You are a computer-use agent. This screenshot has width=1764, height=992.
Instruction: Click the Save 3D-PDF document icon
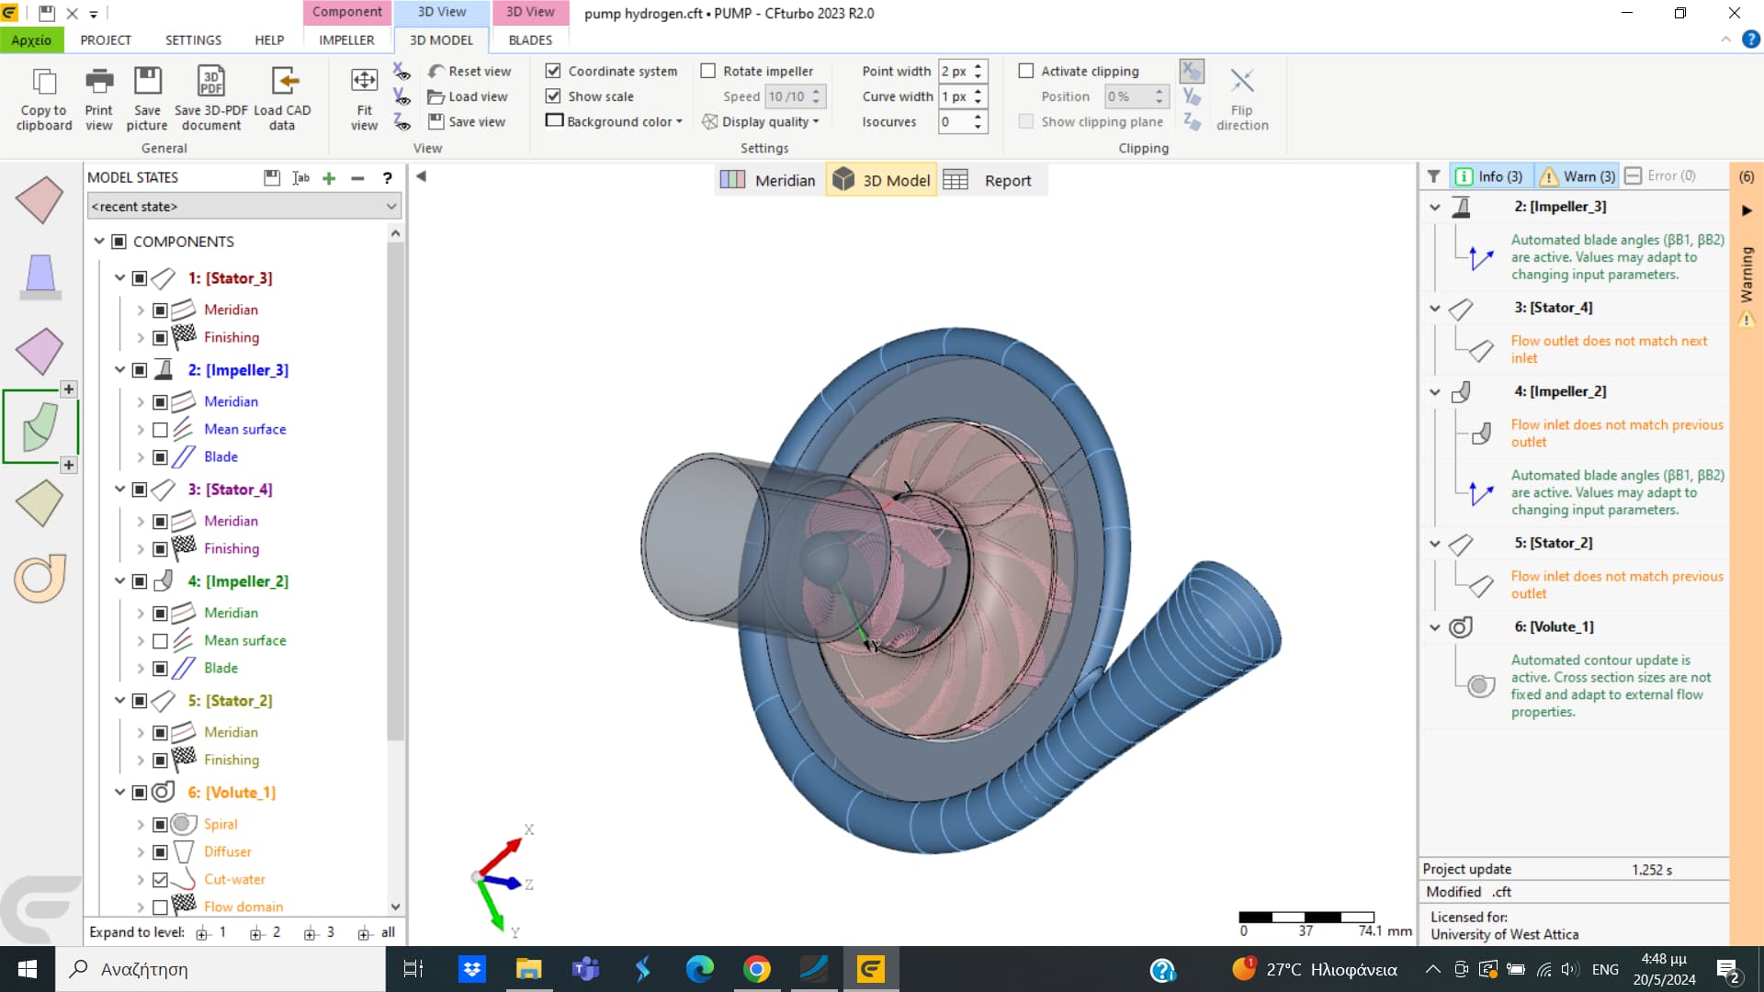click(210, 82)
